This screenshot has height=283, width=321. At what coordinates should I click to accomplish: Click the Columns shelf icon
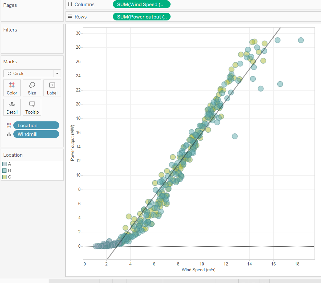tap(70, 4)
